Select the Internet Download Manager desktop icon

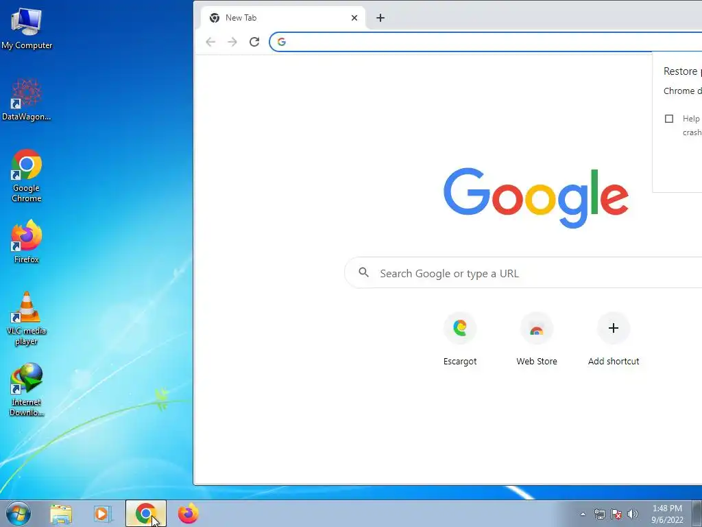[27, 390]
